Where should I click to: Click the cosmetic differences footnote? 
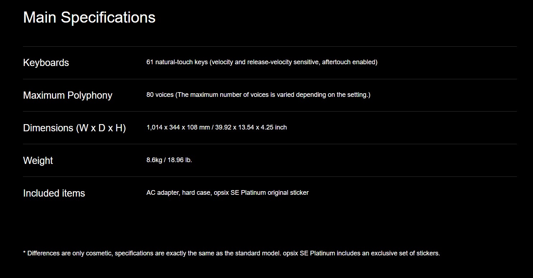231,253
